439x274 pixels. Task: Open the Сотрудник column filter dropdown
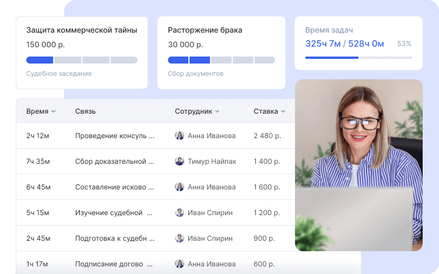[217, 111]
